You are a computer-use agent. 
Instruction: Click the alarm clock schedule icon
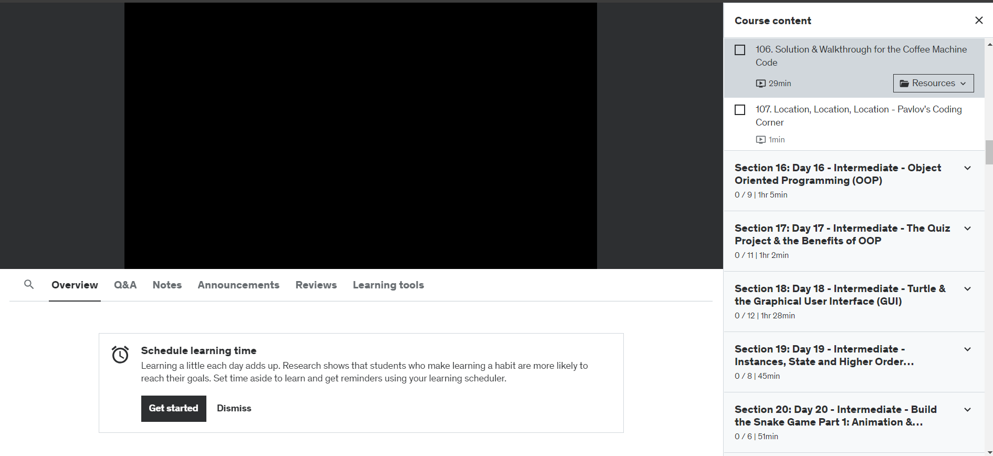[120, 355]
